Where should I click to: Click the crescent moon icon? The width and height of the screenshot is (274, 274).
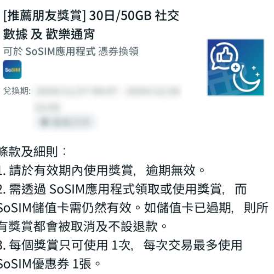click(x=246, y=78)
